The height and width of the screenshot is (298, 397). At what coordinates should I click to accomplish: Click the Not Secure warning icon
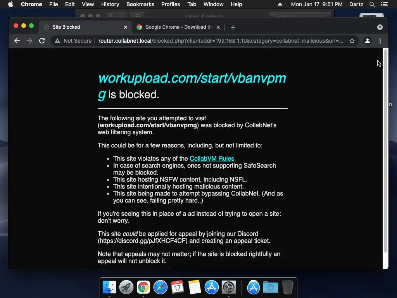(x=57, y=41)
